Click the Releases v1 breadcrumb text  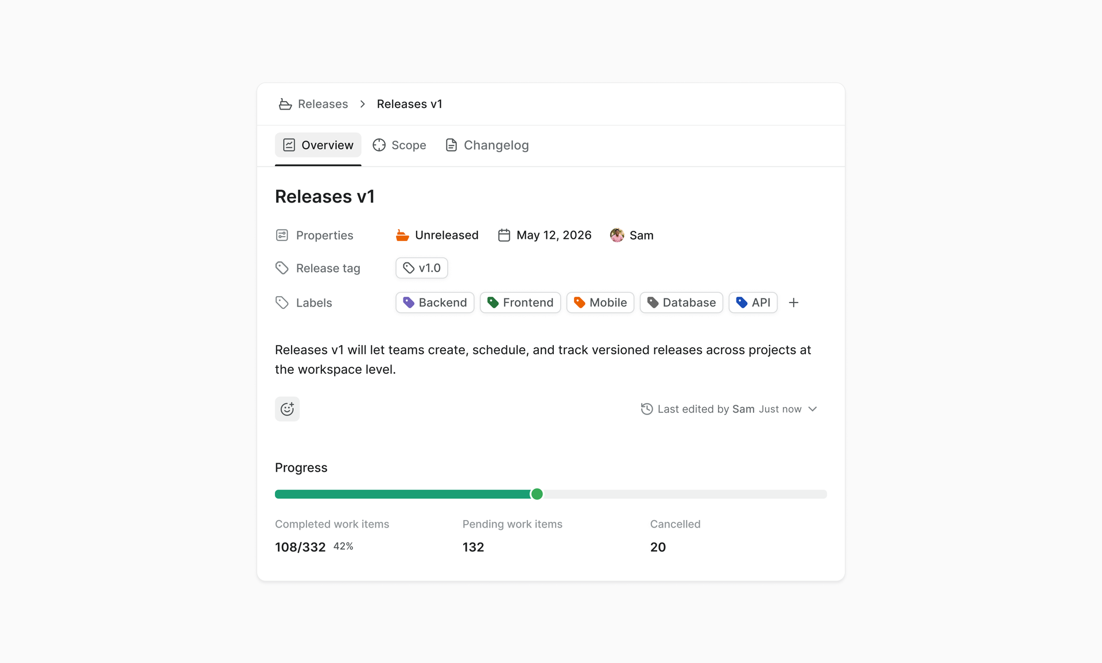pos(409,104)
